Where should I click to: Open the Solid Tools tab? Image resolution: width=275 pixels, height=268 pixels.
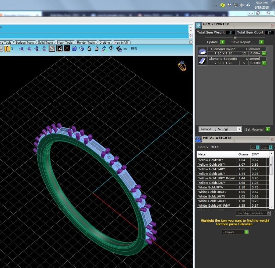click(45, 43)
